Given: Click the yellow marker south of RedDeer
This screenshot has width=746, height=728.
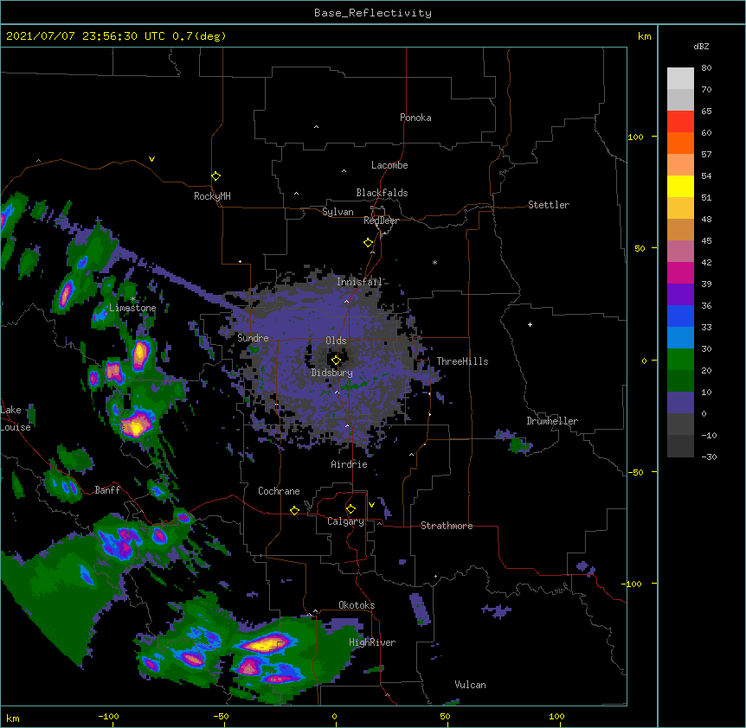Looking at the screenshot, I should (368, 243).
